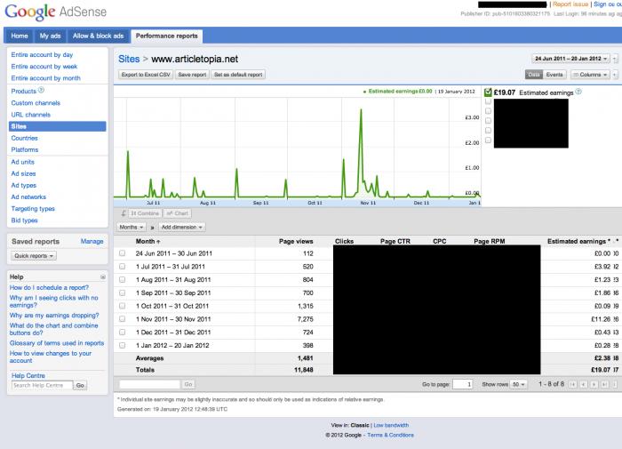Screen dimensions: 622x449
Task: Tick checkbox for 1 Nov 2011 – 30 Nov 2011 row
Action: pos(123,319)
